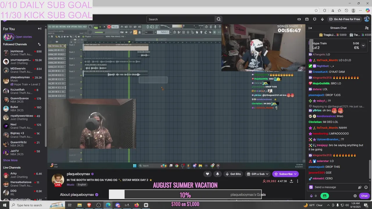Image resolution: width=372 pixels, height=209 pixels.
Task: Collapse the For You sidebar
Action: click(x=40, y=29)
